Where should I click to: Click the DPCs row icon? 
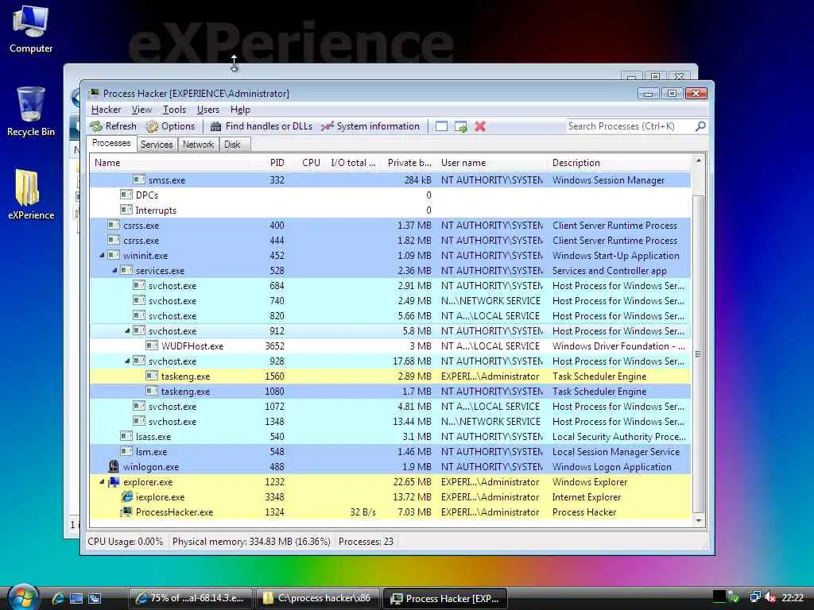tap(126, 195)
